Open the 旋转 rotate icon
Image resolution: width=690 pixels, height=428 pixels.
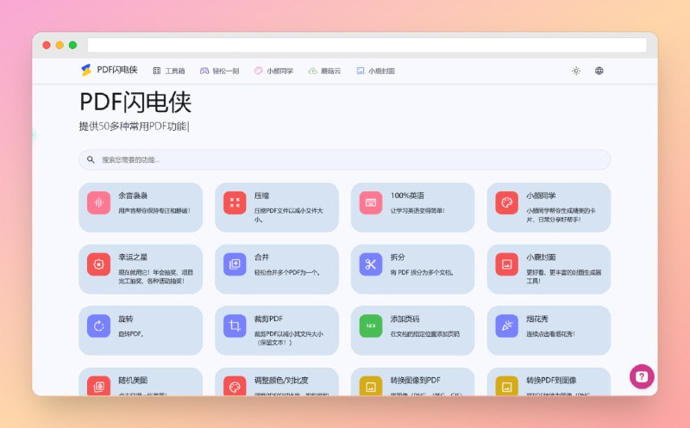point(98,326)
